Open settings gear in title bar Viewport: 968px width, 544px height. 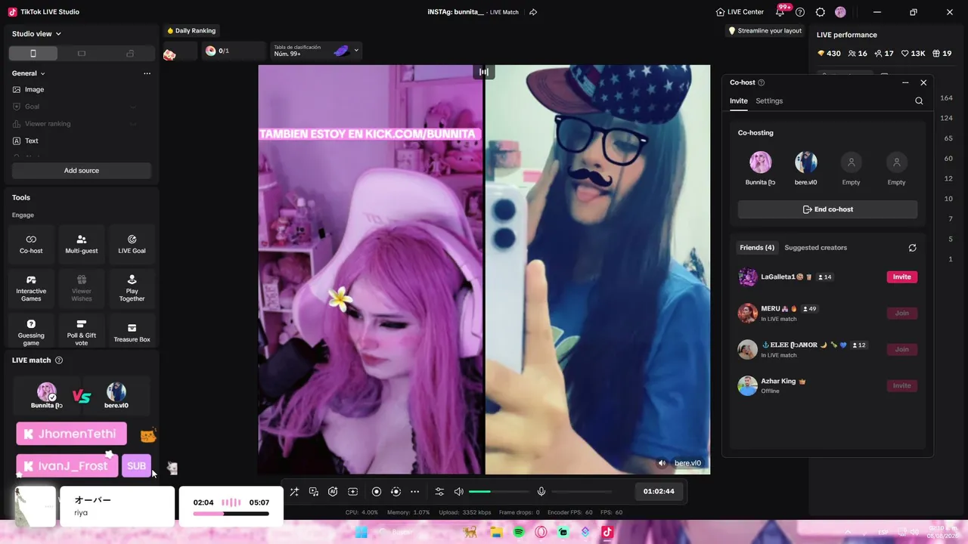tap(821, 12)
